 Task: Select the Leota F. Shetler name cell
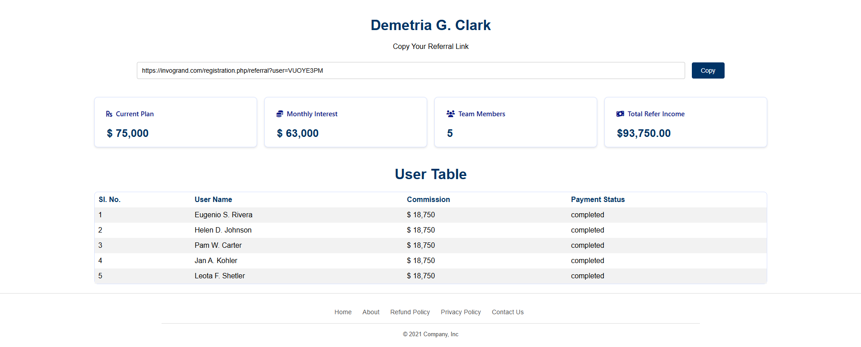coord(220,276)
